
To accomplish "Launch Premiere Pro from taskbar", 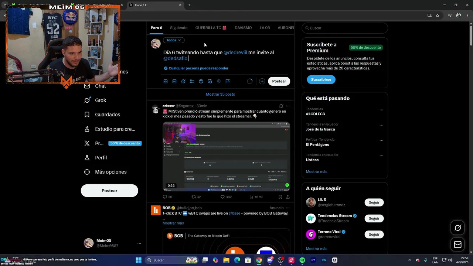I will 313,260.
